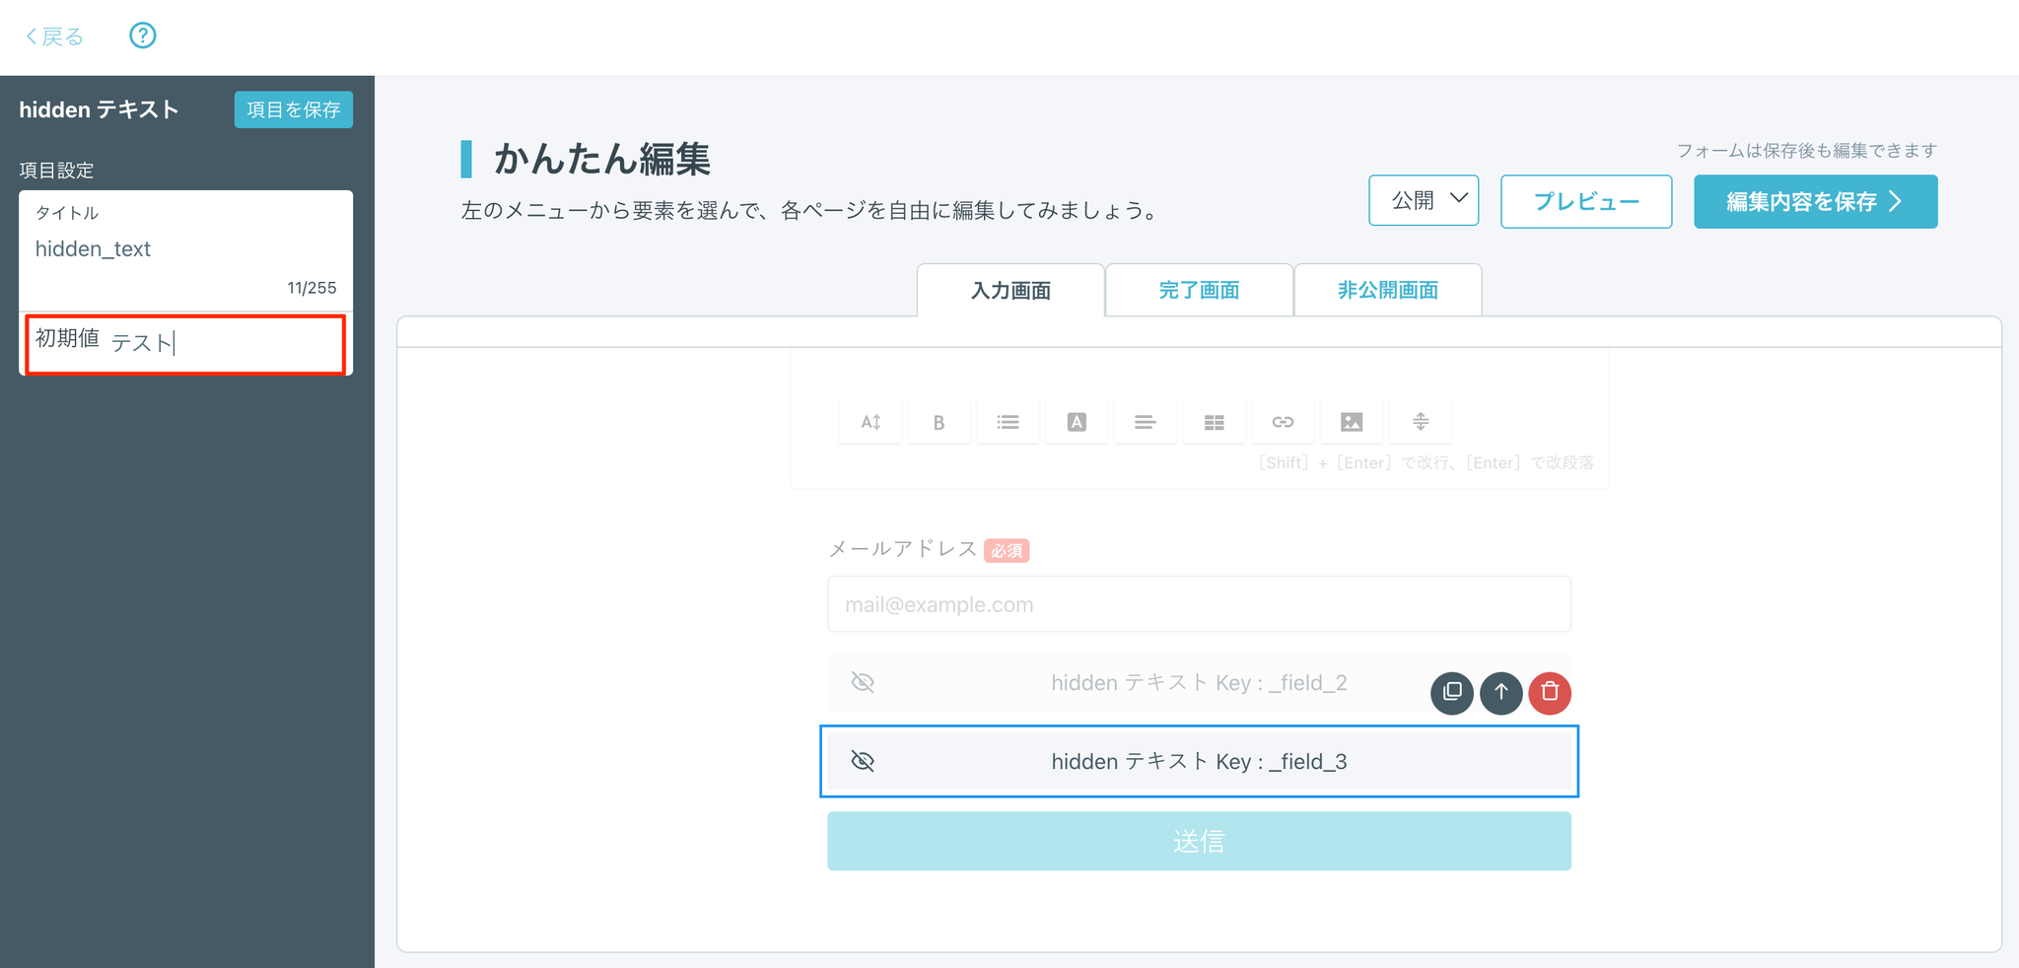Open the text color tool
The width and height of the screenshot is (2019, 968).
pos(1077,422)
